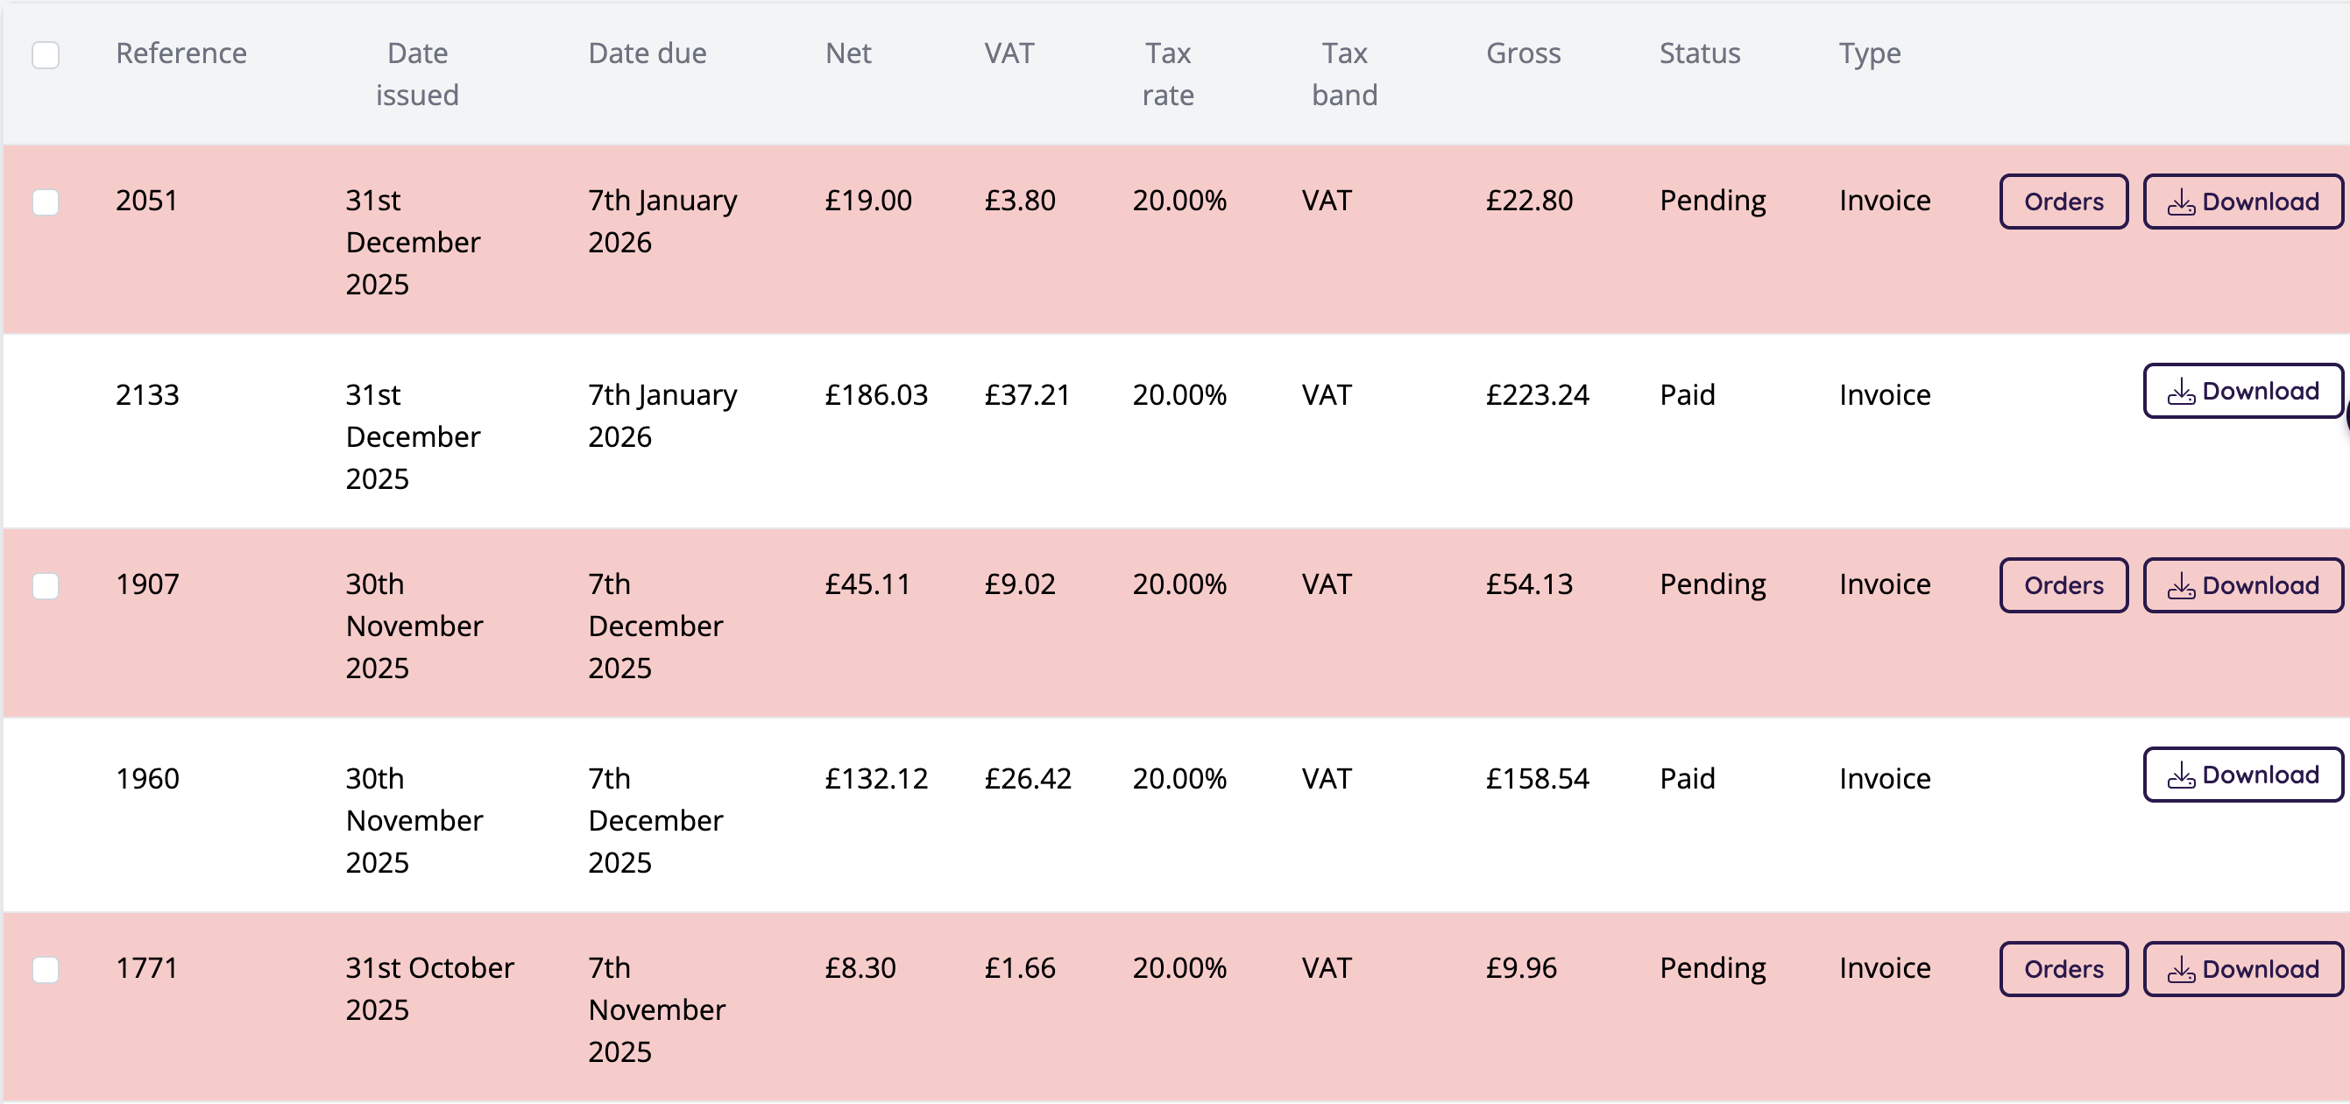Tick the checkbox for invoice 1771

(46, 969)
